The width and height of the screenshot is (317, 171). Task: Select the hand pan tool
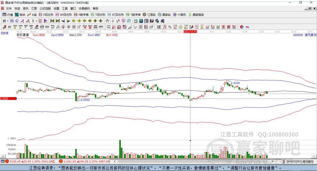tap(107, 21)
